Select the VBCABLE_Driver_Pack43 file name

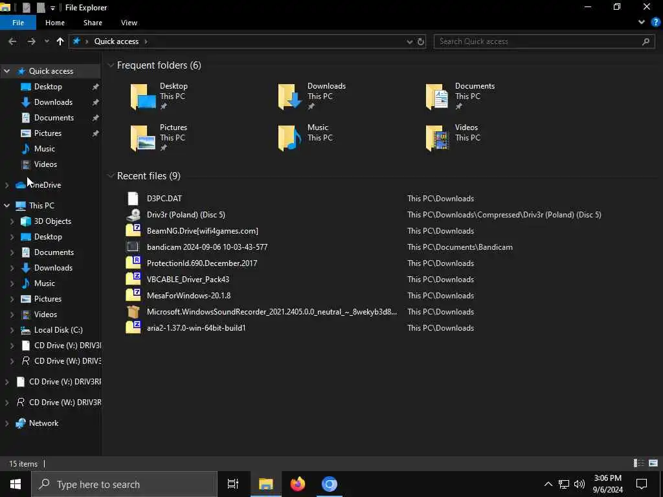[x=188, y=280]
